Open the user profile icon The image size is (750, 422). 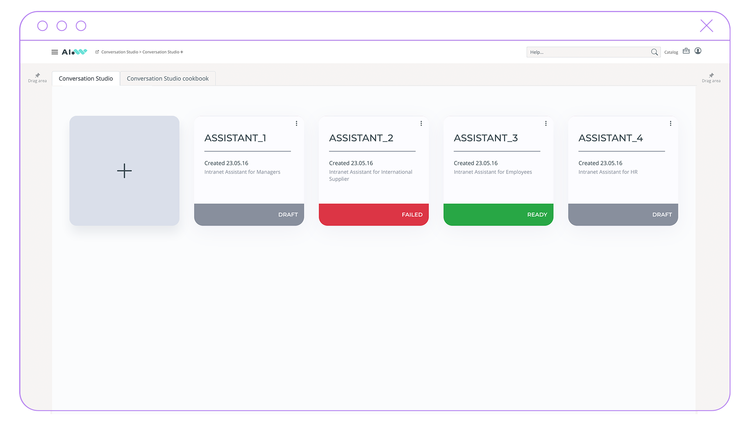(698, 51)
